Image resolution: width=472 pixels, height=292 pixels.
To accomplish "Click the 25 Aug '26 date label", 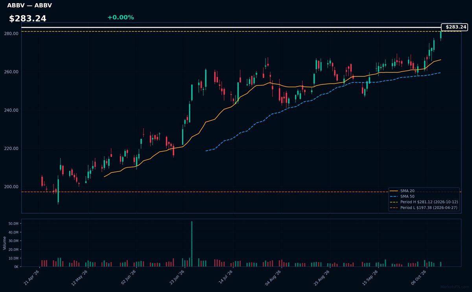I will tap(321, 277).
